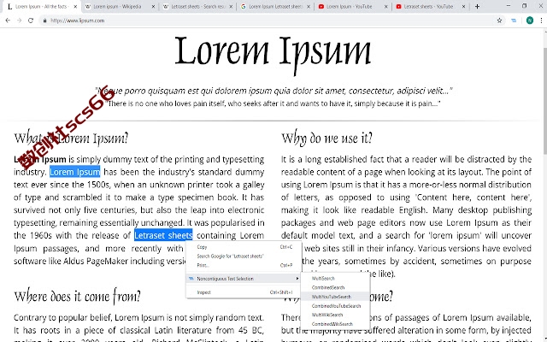
Task: Choose Copy in the context menu
Action: pos(244,247)
